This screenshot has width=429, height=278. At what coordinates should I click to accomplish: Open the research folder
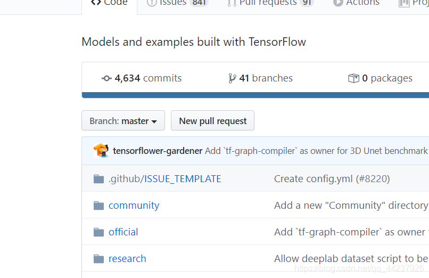[x=127, y=259]
